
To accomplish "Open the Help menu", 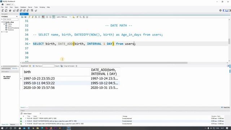I will point(48,7).
